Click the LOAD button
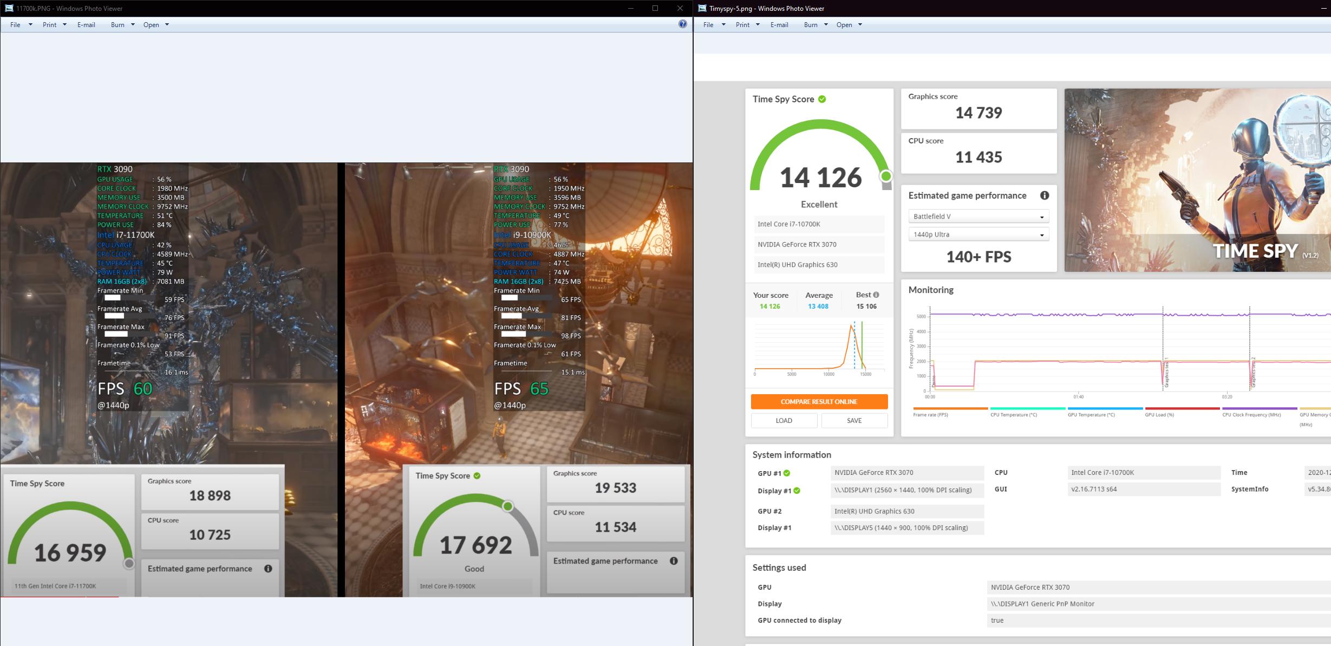This screenshot has width=1331, height=646. 784,421
